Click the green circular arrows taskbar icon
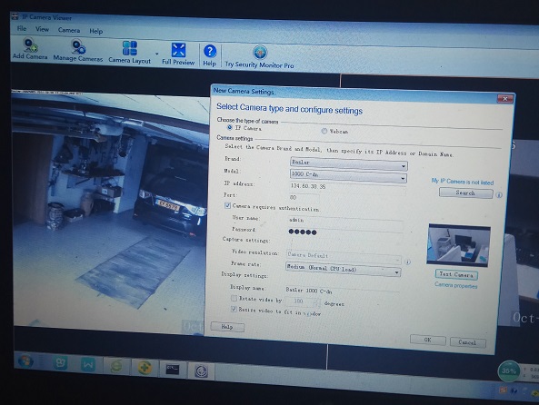 116,367
